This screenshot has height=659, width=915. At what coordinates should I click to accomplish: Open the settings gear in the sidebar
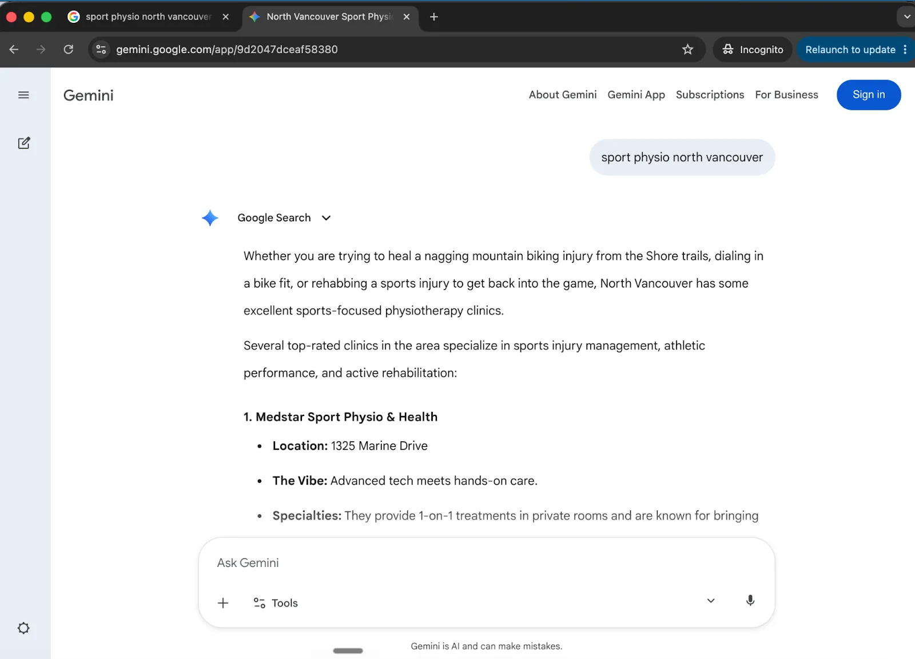23,628
